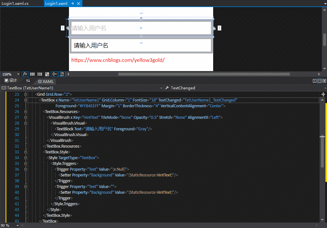Image resolution: width=327 pixels, height=228 pixels.
Task: Select the Login1.xaml tab
Action: (x=56, y=3)
